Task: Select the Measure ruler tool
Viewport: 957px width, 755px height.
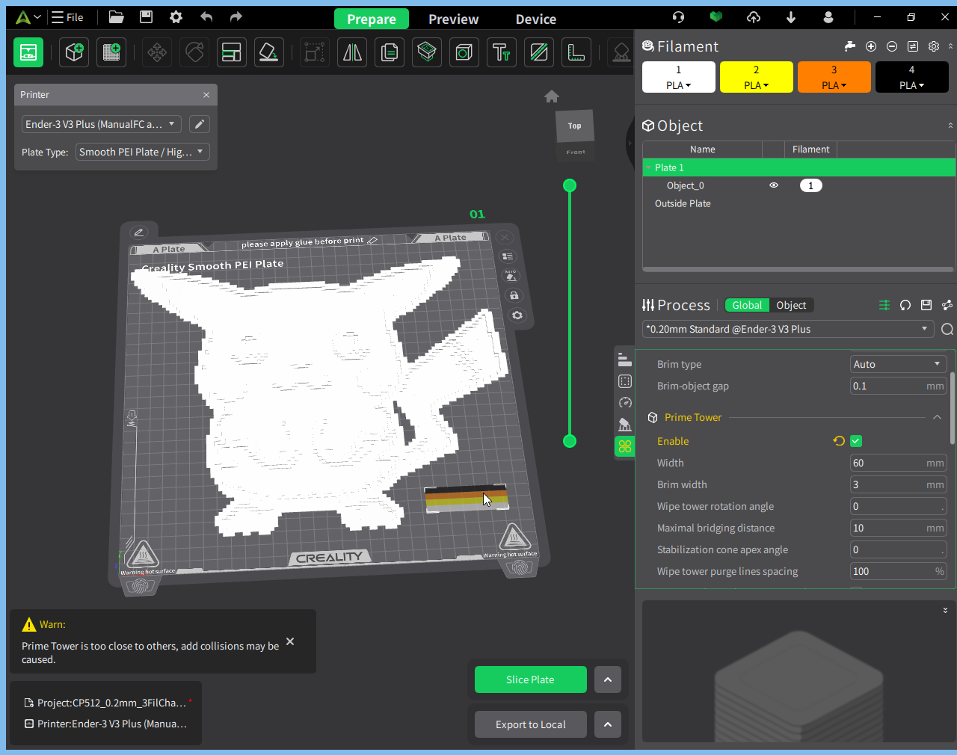Action: pyautogui.click(x=576, y=52)
